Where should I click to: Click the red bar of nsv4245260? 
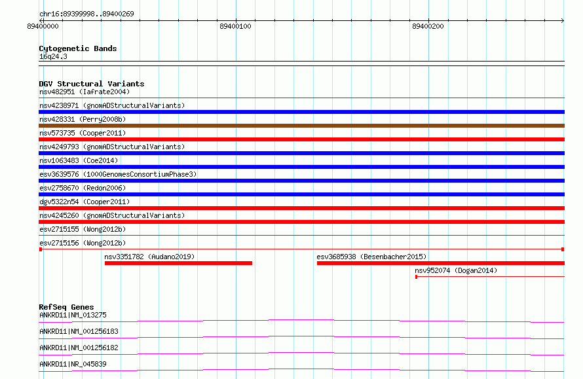click(x=301, y=222)
